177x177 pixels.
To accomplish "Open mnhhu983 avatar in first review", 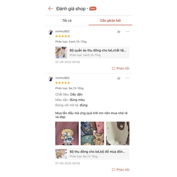I will (51, 32).
